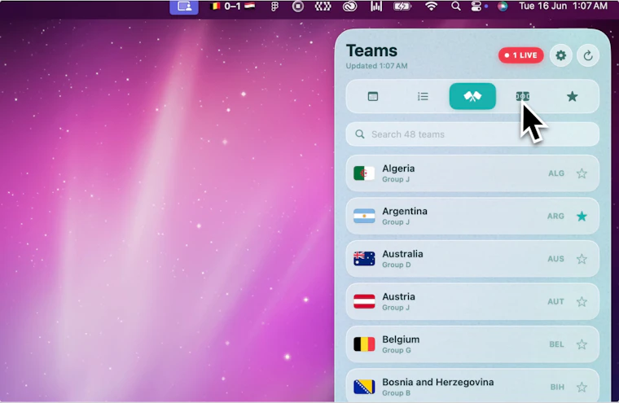Screen dimensions: 619x403
Task: Toggle the favorite star for Austria
Action: tap(582, 301)
